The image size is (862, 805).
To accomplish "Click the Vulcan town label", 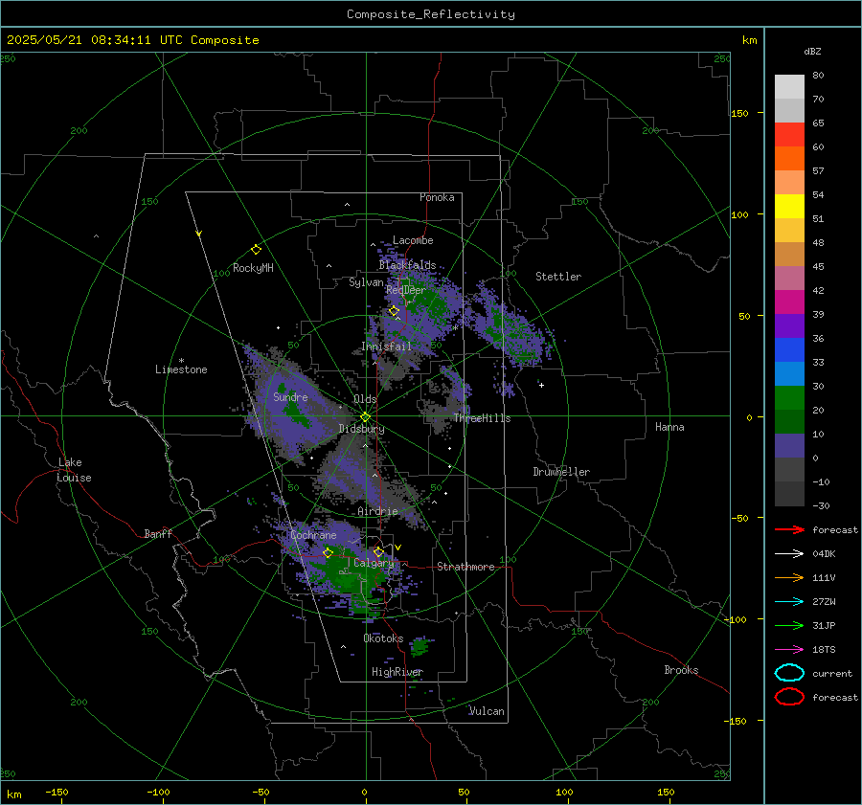I will click(x=487, y=711).
